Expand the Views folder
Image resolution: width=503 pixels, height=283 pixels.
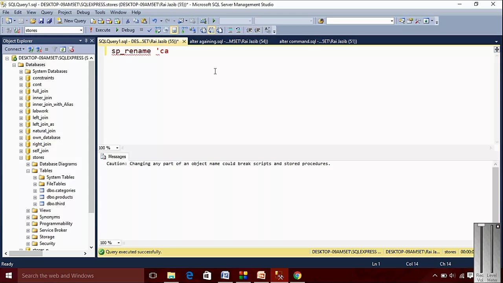28,211
